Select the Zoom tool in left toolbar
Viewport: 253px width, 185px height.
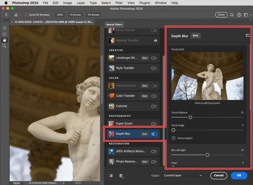(x=4, y=46)
